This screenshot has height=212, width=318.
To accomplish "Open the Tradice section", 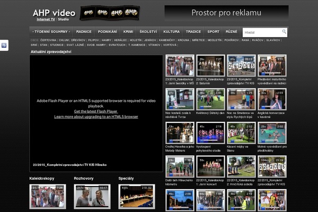I will click(x=193, y=32).
